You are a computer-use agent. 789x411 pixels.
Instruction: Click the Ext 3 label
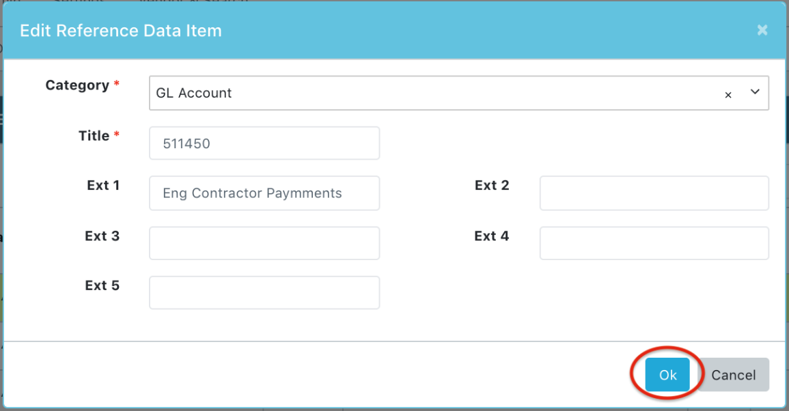[x=102, y=236]
